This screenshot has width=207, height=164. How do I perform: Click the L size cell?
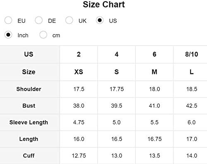coord(192,72)
